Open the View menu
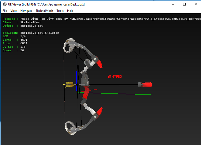This screenshot has width=201, height=145. 14,11
